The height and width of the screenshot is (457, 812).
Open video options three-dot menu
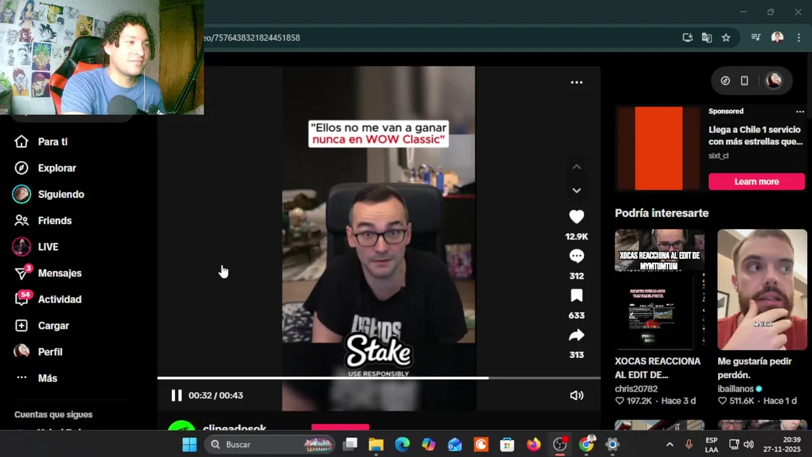pyautogui.click(x=576, y=83)
